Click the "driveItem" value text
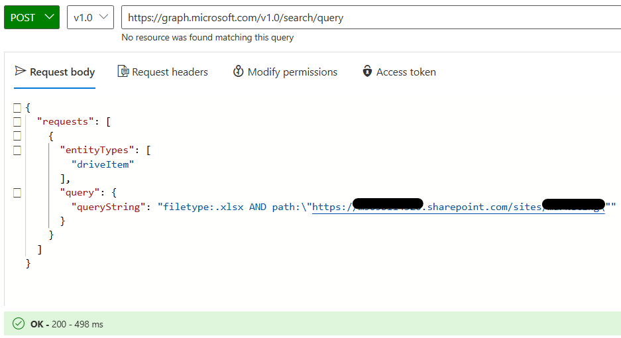Screen dimensions: 621x338 coord(103,164)
